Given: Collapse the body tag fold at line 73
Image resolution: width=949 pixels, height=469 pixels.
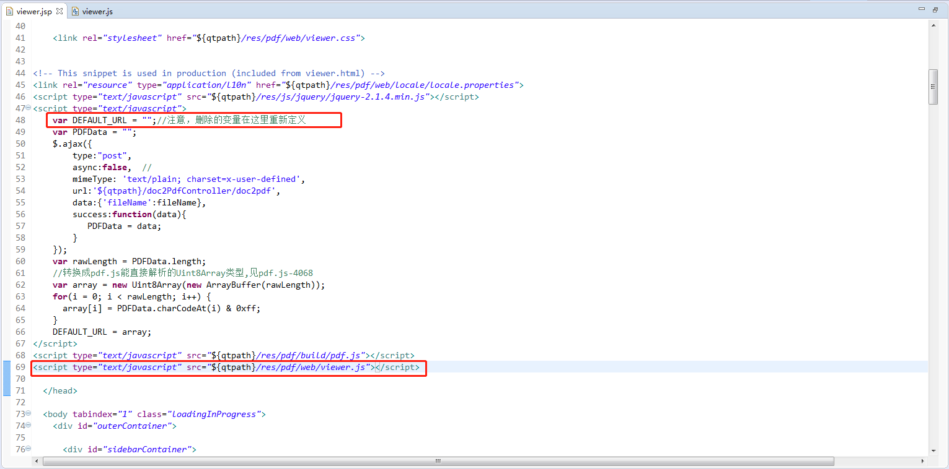Looking at the screenshot, I should [29, 414].
